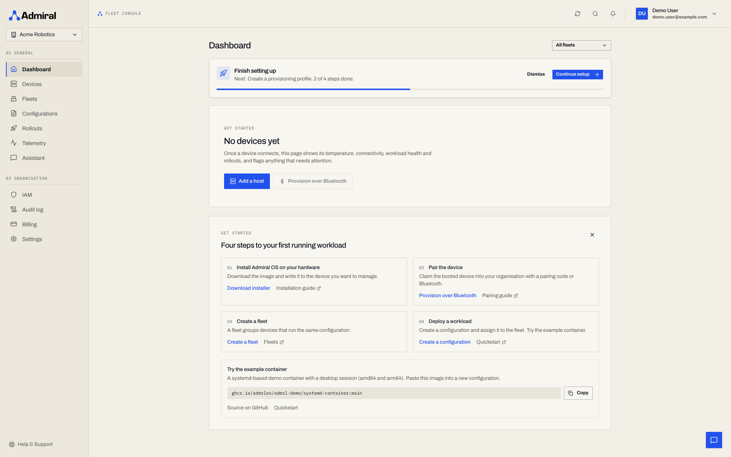Click the Provision over Bluetooth button
731x457 pixels.
point(313,181)
